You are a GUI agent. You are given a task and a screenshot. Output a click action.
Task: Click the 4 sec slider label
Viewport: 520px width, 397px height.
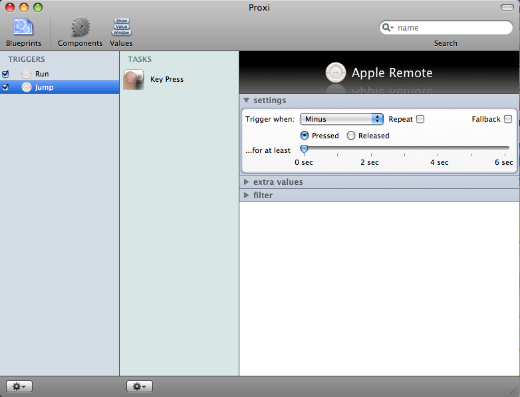[440, 162]
